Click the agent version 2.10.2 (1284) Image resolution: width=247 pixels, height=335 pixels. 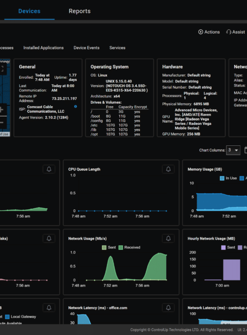point(57,118)
